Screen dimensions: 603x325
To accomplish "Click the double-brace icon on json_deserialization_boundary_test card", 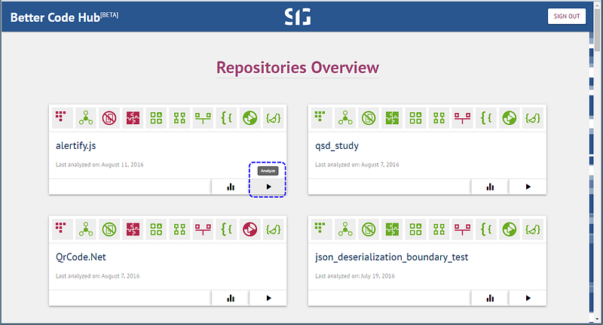I will (485, 229).
